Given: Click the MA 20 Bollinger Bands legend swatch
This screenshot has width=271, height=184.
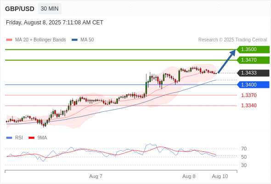Looking at the screenshot, I should click(x=9, y=40).
